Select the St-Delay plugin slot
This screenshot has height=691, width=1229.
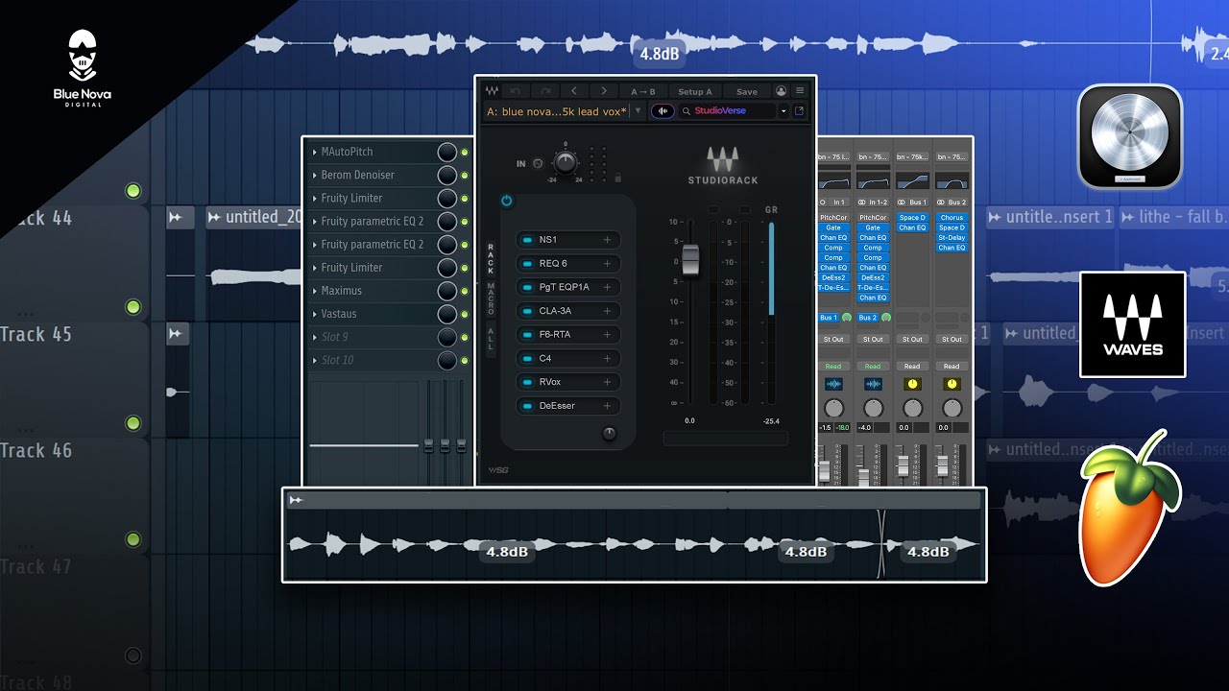point(952,237)
